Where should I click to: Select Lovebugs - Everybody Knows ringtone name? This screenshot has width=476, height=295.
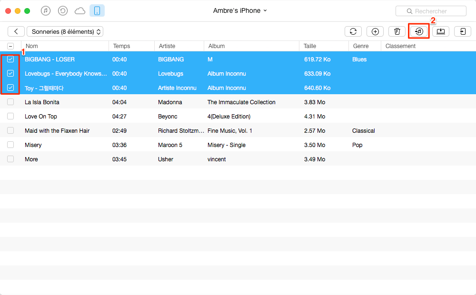pos(66,74)
